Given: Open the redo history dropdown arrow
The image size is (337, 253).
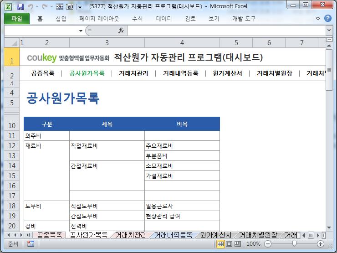Looking at the screenshot, I should tap(51, 7).
